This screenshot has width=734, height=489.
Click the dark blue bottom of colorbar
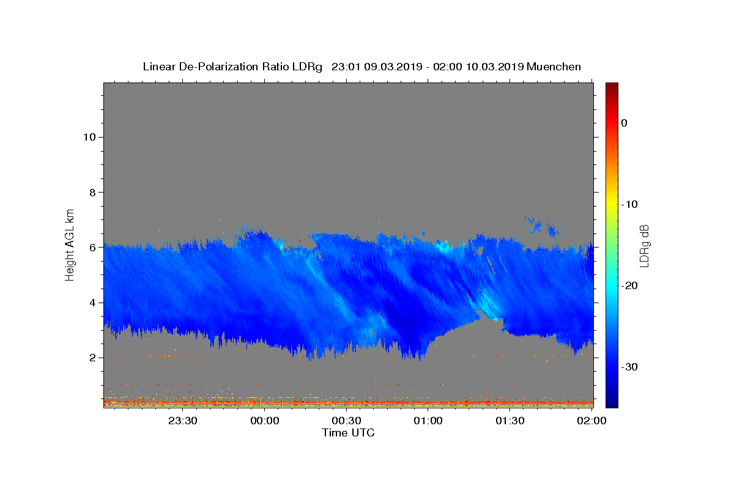click(612, 400)
